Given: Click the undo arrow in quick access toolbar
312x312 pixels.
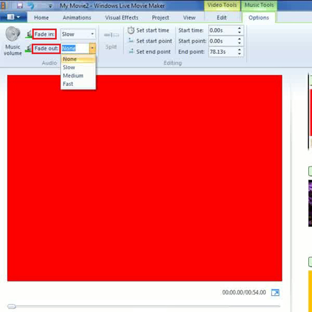Looking at the screenshot, I should tap(31, 6).
